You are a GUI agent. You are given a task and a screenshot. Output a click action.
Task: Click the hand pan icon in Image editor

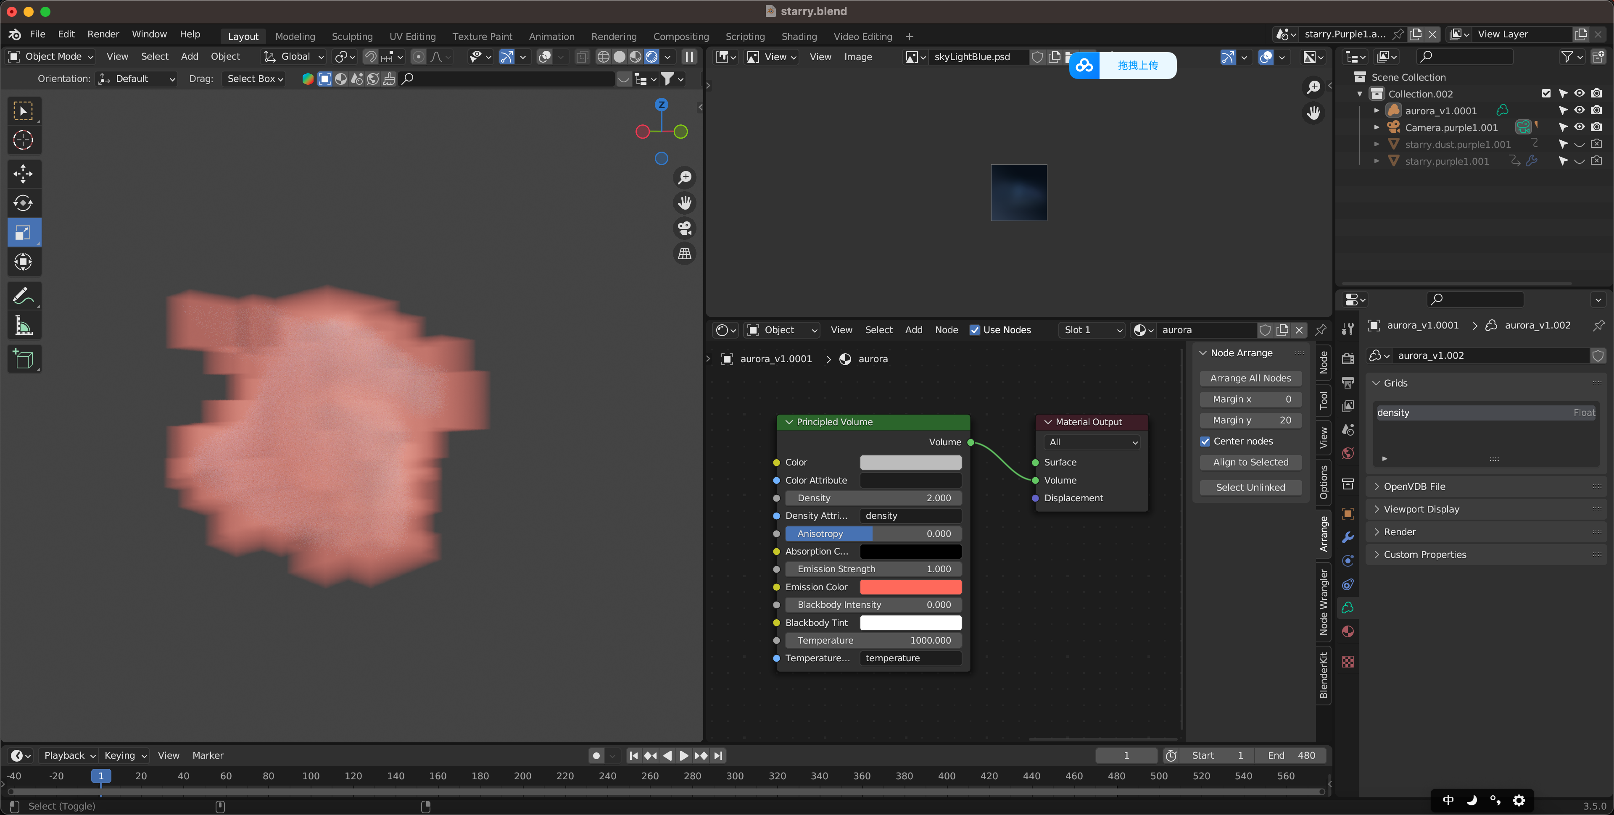pyautogui.click(x=1313, y=113)
